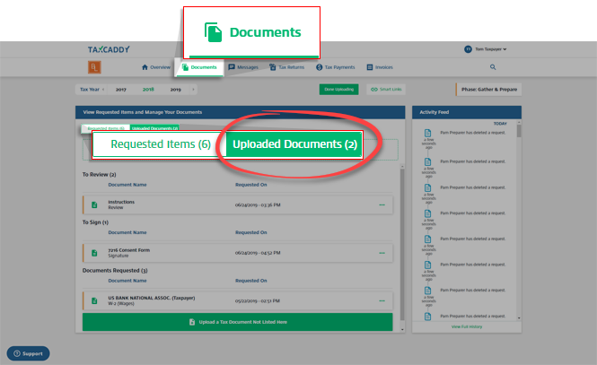Go to the Overview tab

155,67
